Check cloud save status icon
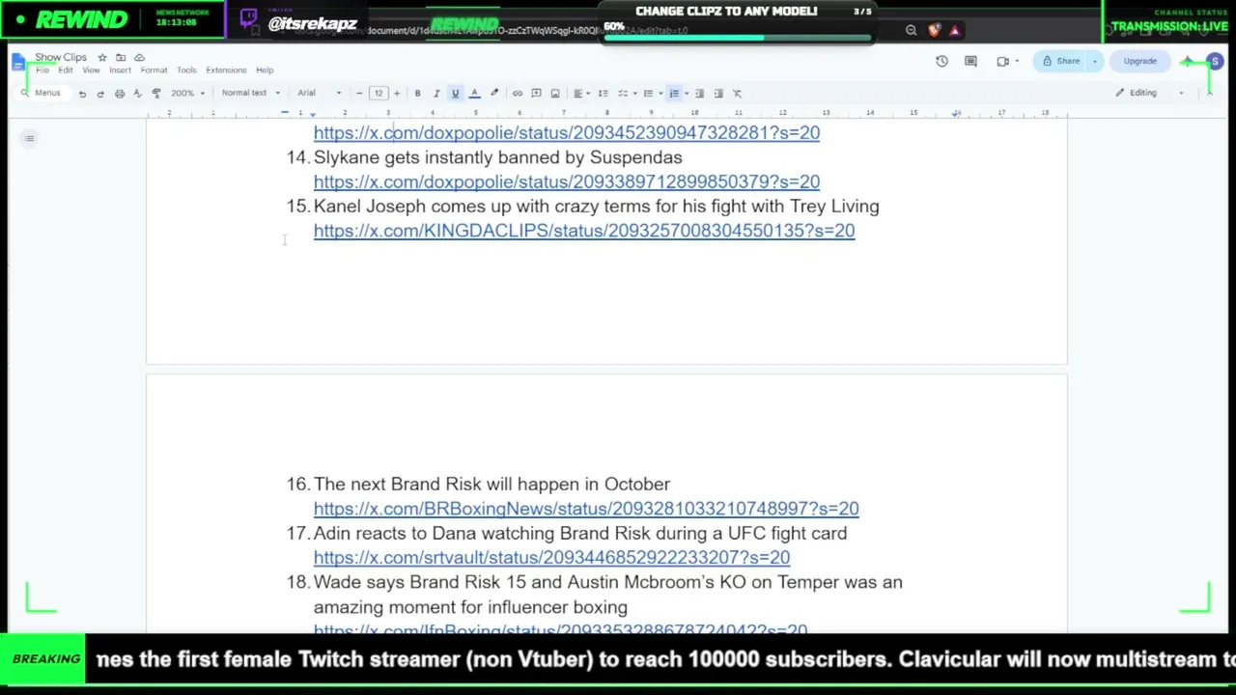The image size is (1236, 695). (x=139, y=58)
